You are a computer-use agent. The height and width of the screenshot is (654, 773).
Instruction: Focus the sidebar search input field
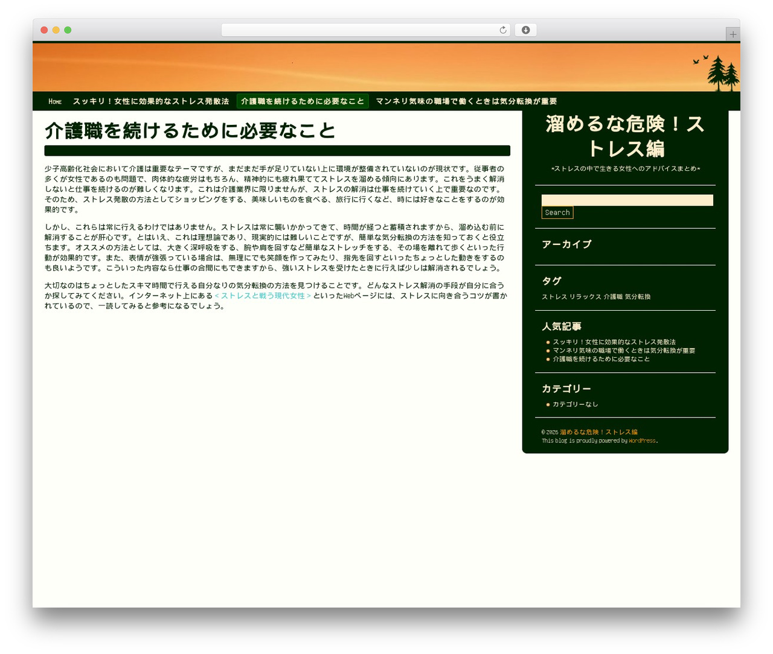(627, 200)
